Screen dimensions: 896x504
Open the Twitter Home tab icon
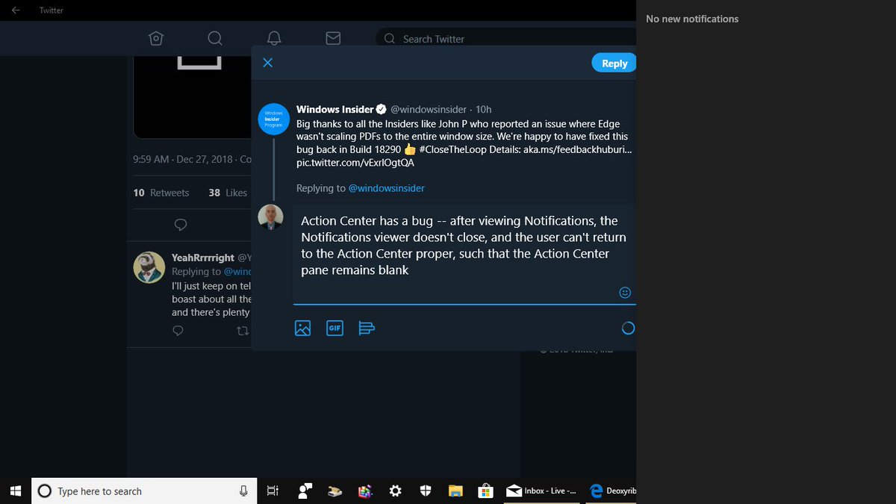point(155,38)
